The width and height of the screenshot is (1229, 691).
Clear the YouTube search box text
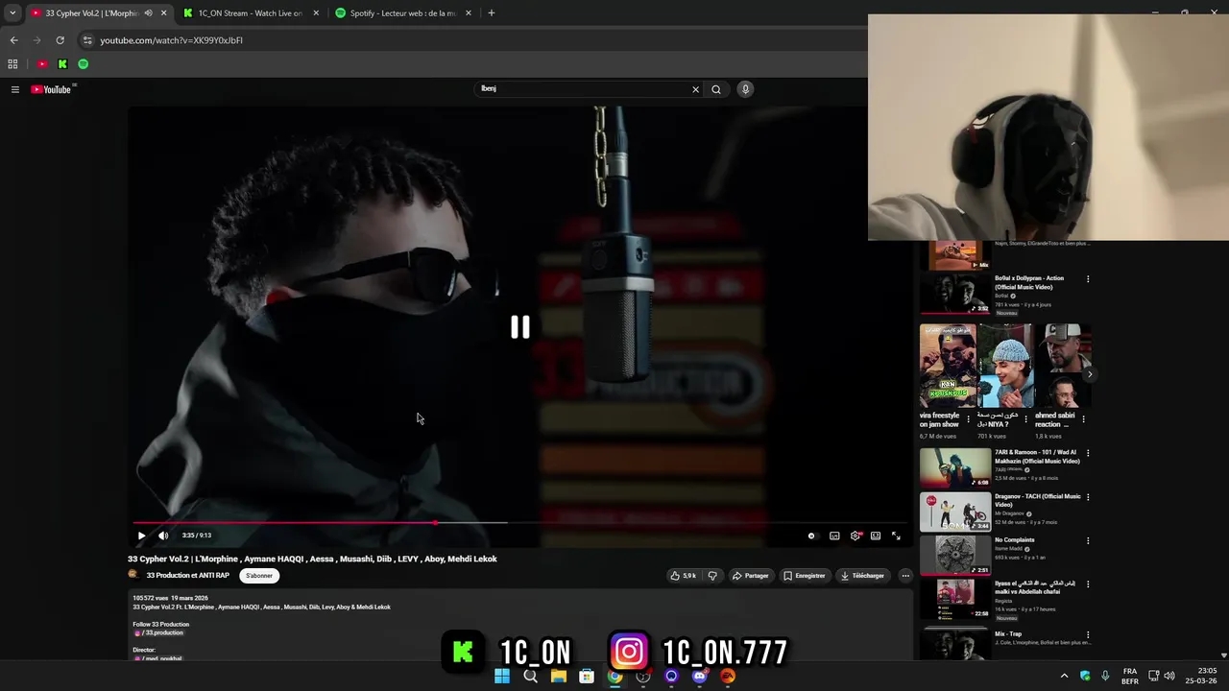(695, 89)
